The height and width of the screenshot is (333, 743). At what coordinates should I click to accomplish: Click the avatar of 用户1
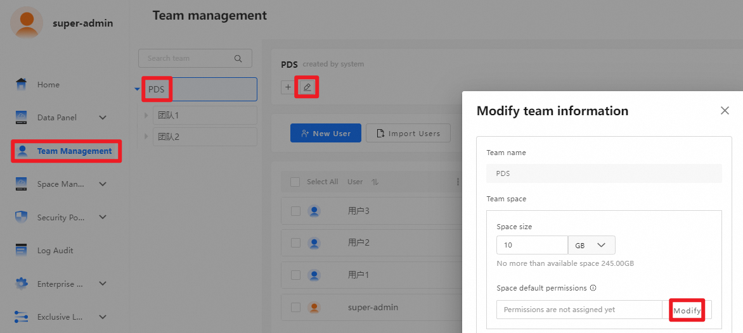[x=314, y=275]
